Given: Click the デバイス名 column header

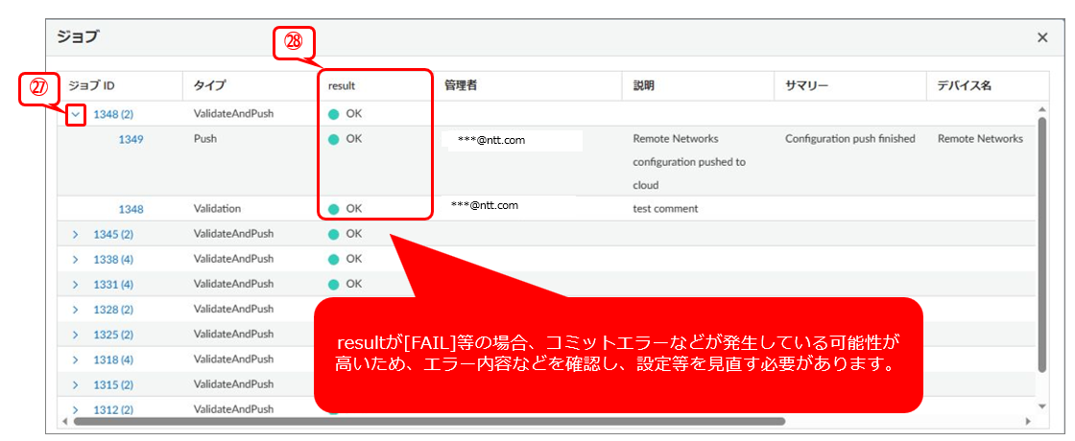Looking at the screenshot, I should pos(964,85).
